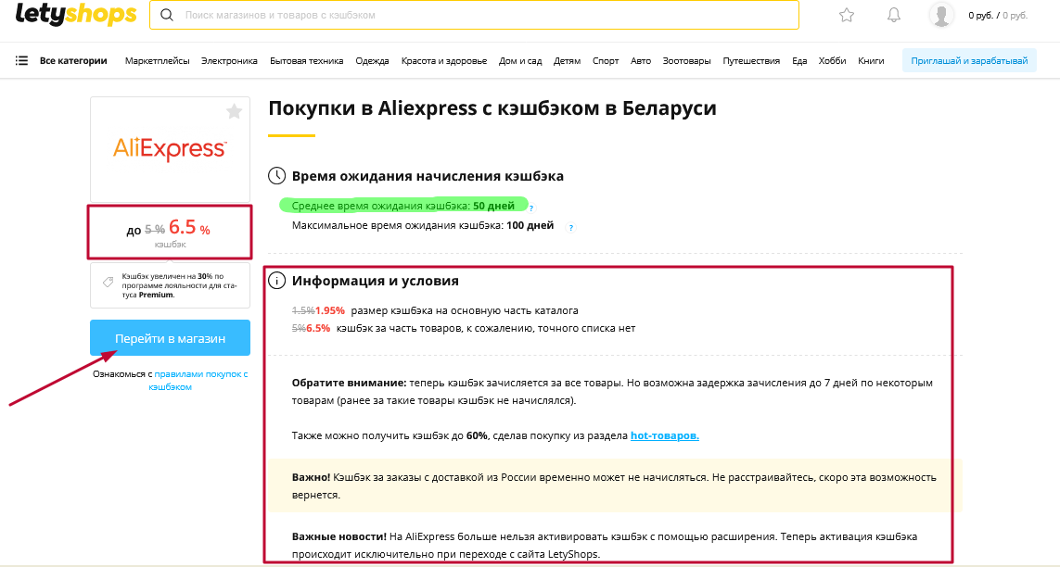
Task: Click the 50 дней average wait text
Action: click(x=493, y=206)
